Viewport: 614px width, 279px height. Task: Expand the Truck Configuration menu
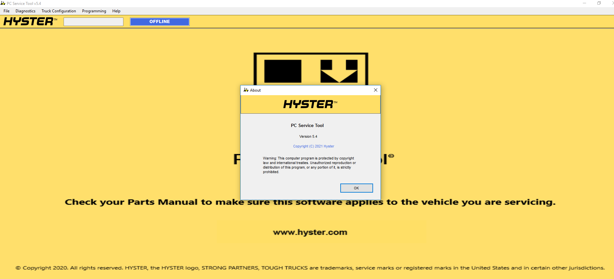click(59, 11)
